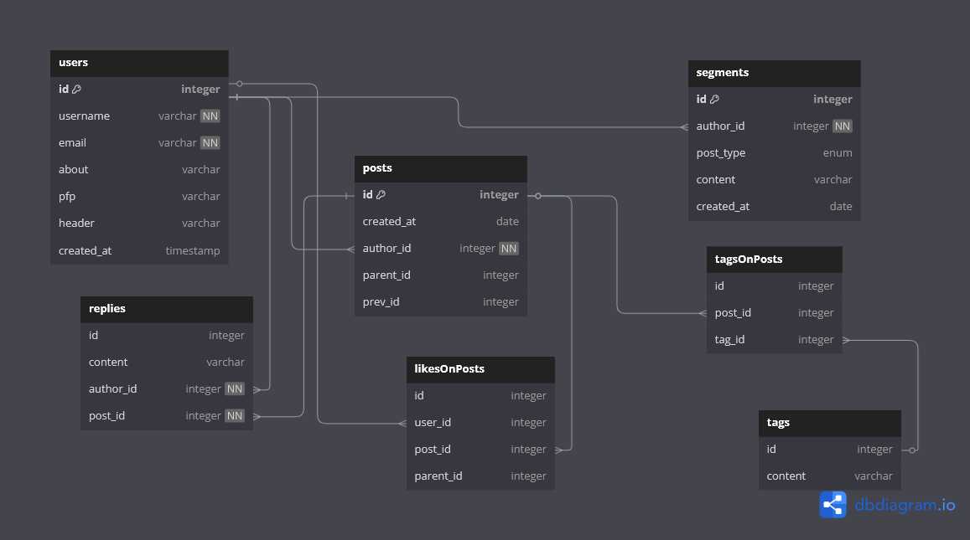This screenshot has height=540, width=970.
Task: Select the users table header
Action: [139, 63]
